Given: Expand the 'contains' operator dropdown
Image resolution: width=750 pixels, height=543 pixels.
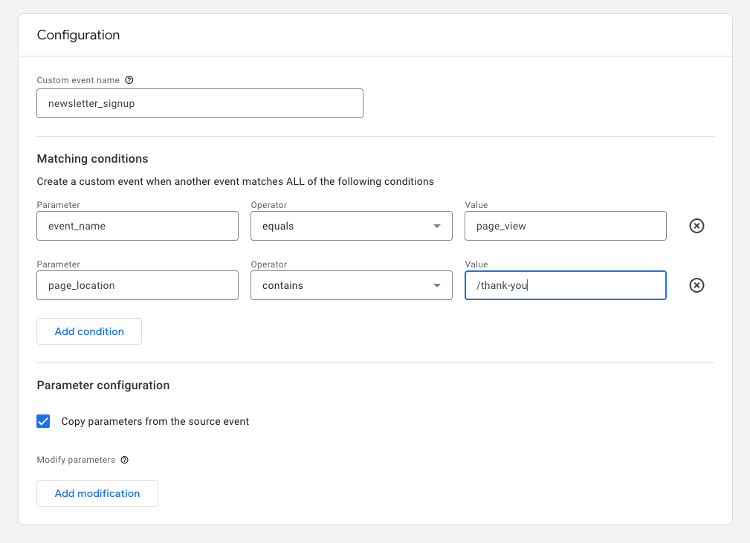Looking at the screenshot, I should (351, 285).
